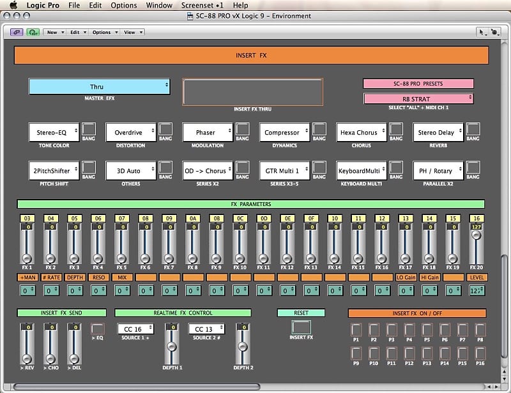Toggle Insert FX on for P1
The width and height of the screenshot is (511, 393).
[x=356, y=330]
